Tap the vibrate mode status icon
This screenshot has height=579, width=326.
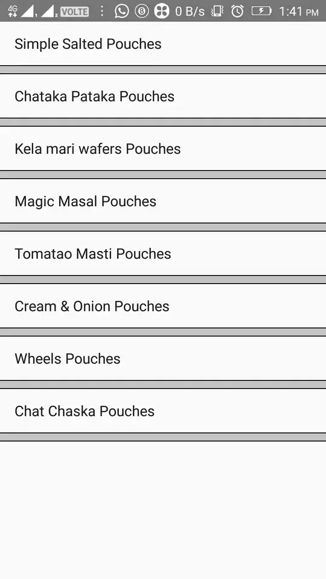(x=217, y=11)
